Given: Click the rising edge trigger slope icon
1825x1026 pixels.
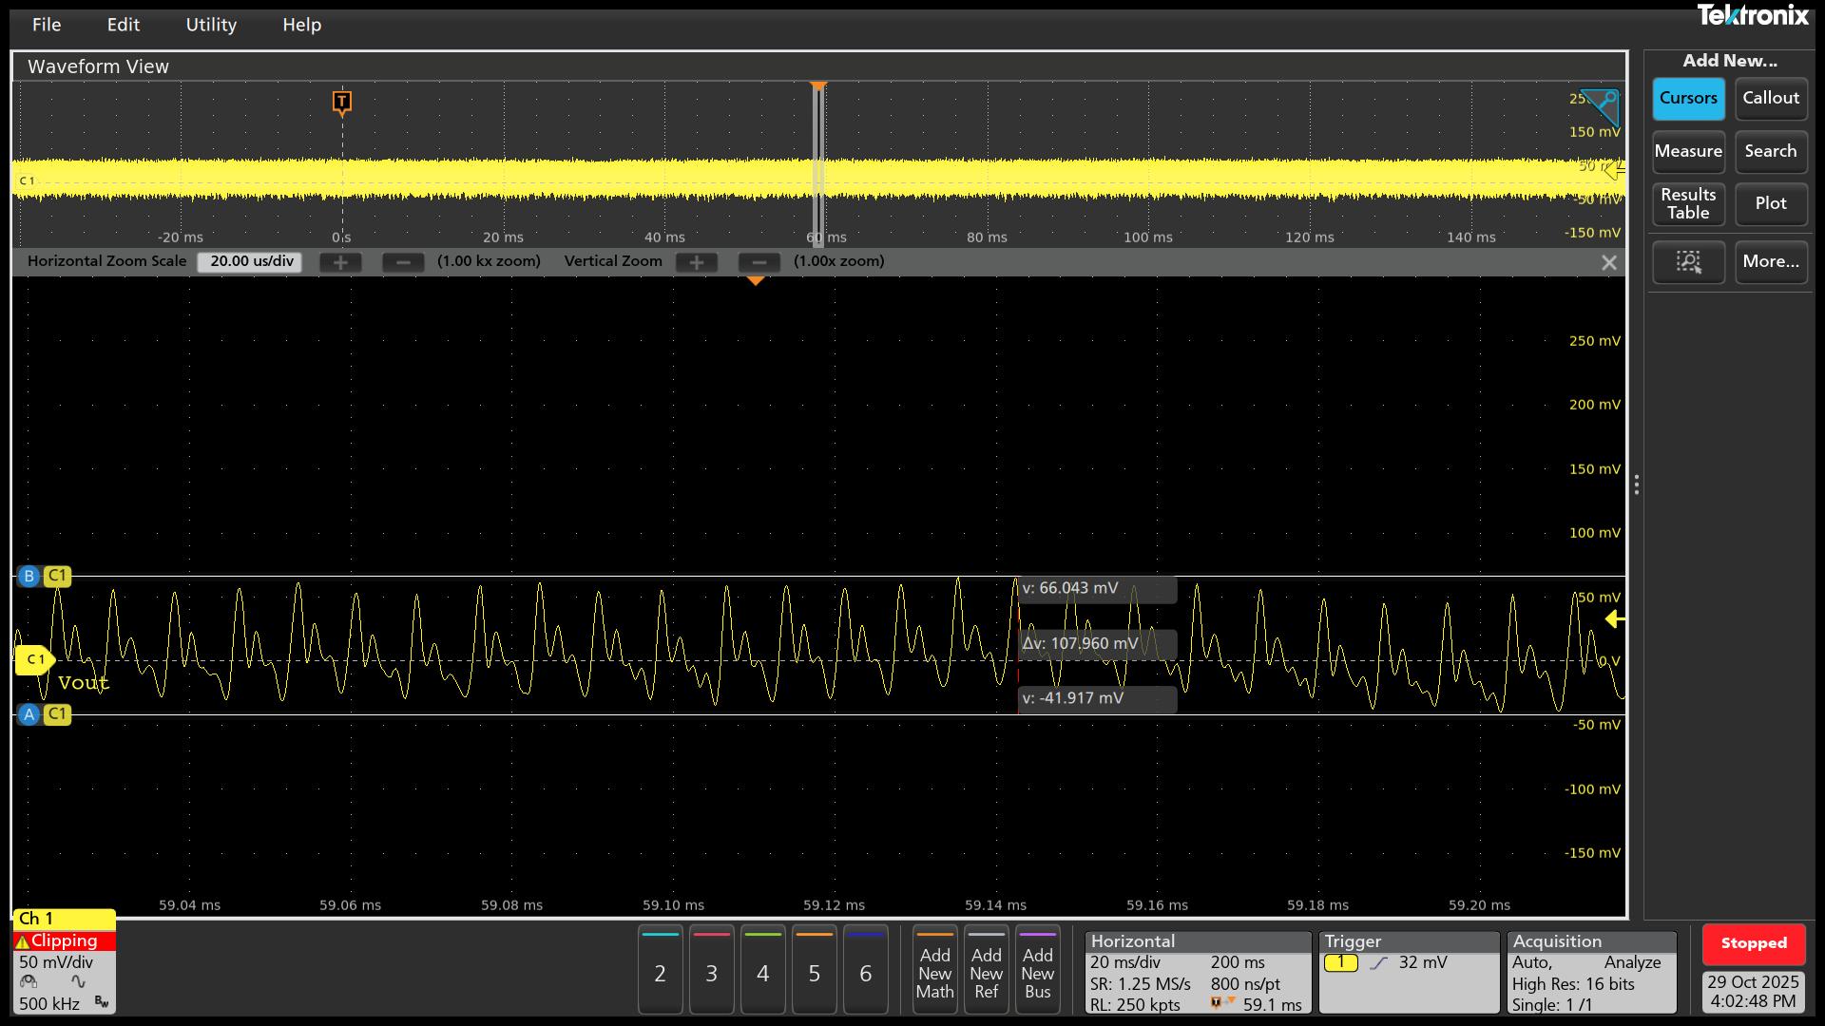Looking at the screenshot, I should [1380, 962].
